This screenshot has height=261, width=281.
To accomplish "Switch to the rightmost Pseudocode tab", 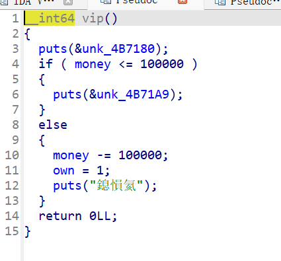I will pos(243,3).
